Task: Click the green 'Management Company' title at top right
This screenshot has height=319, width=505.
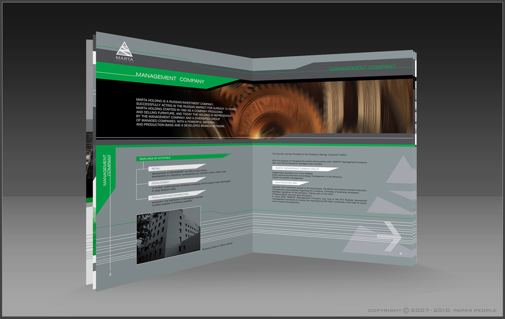Action: pyautogui.click(x=362, y=68)
